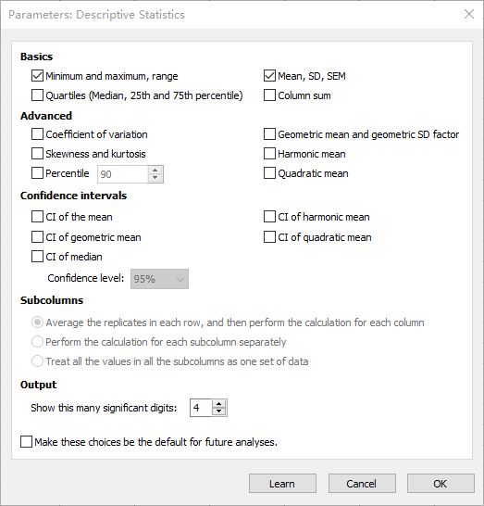Disable the Mean, SD, SEM option

269,76
